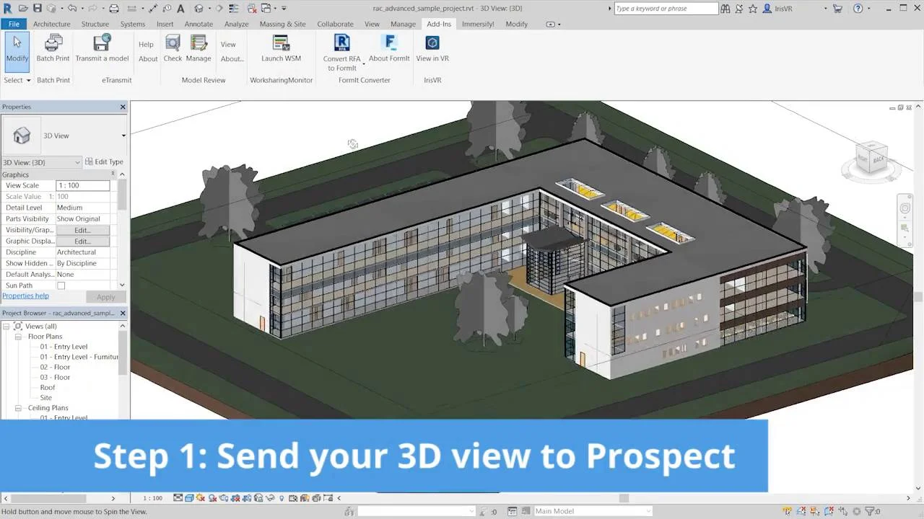Viewport: 924px width, 519px height.
Task: Open the navigation wheel on the navigation bar
Action: (905, 208)
